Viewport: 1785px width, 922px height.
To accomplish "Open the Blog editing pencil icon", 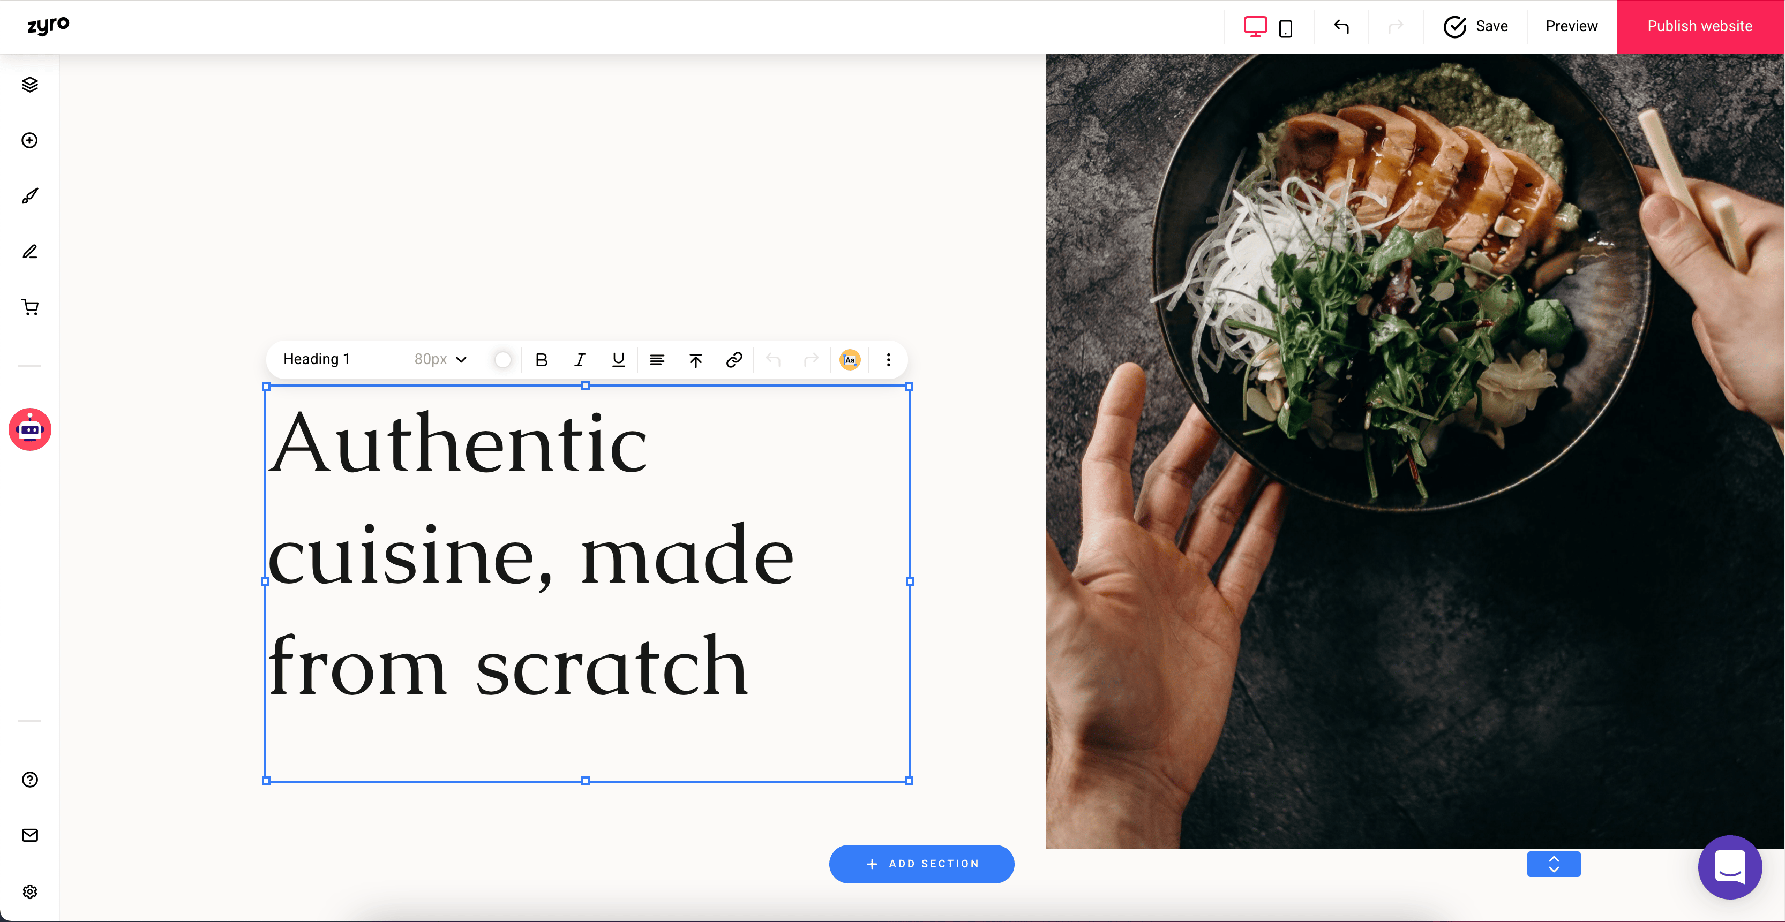I will point(30,252).
